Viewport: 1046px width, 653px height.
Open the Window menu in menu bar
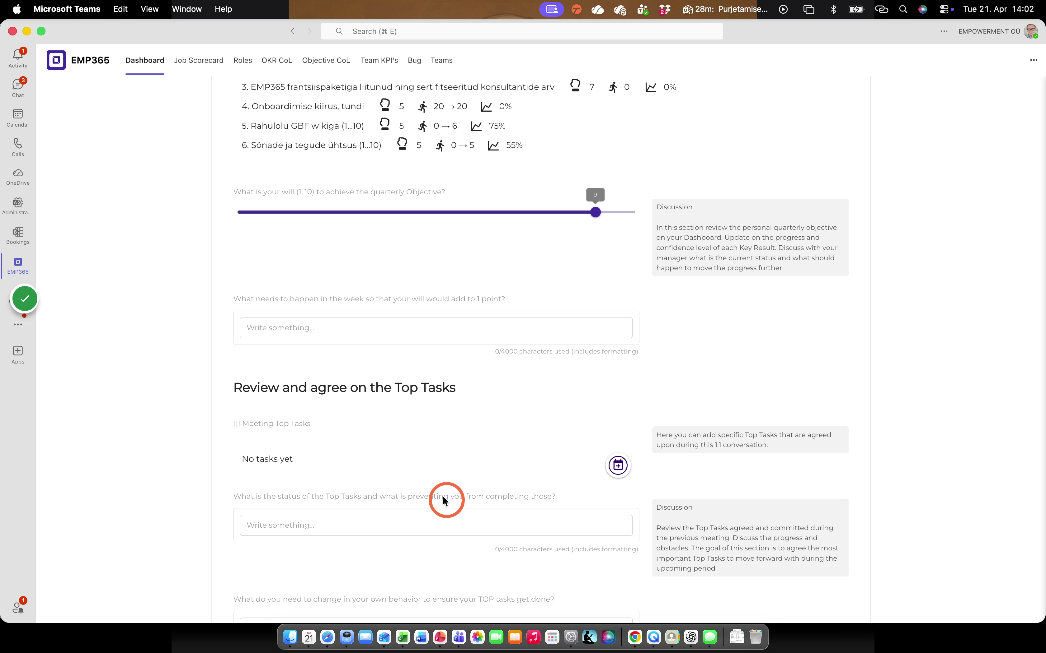pos(187,9)
